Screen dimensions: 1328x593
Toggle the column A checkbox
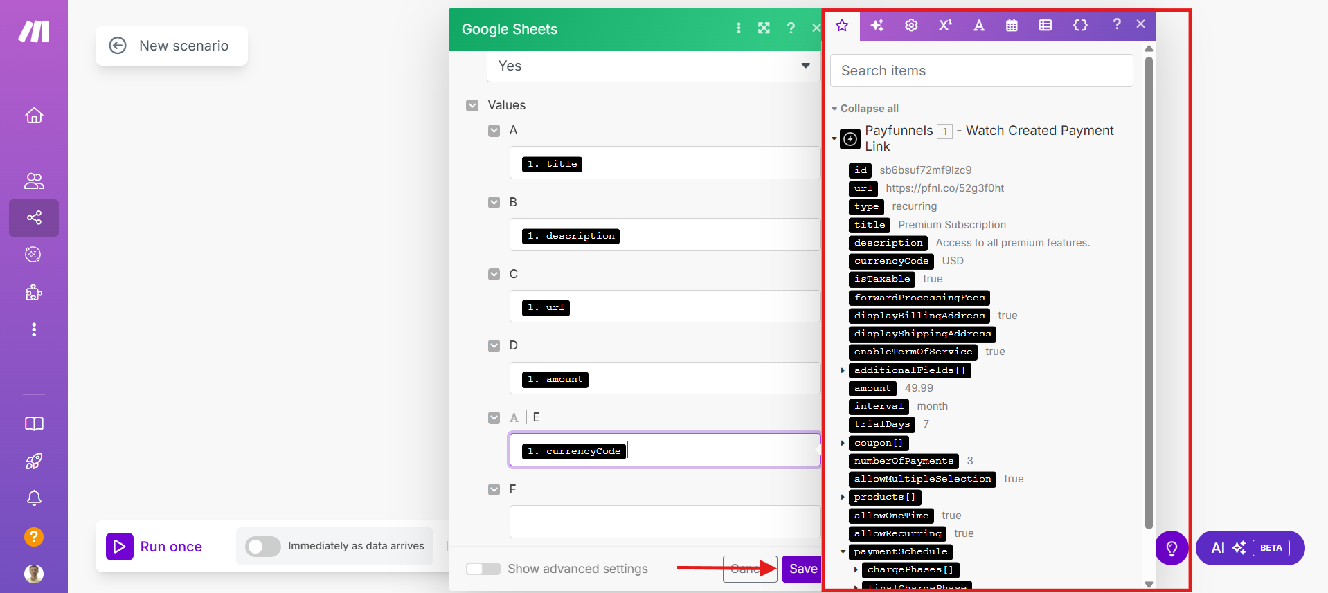click(x=494, y=131)
